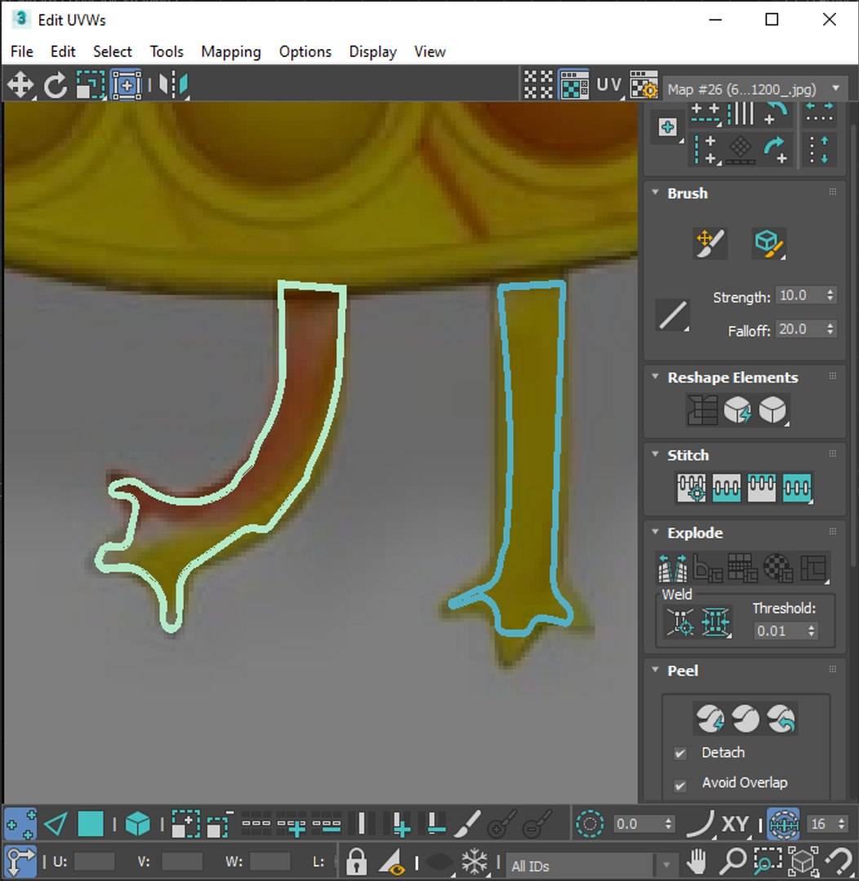
Task: Open the Options menu
Action: [x=305, y=51]
